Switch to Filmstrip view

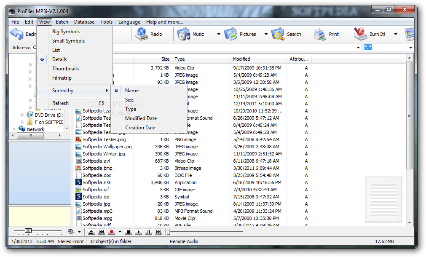[x=62, y=78]
